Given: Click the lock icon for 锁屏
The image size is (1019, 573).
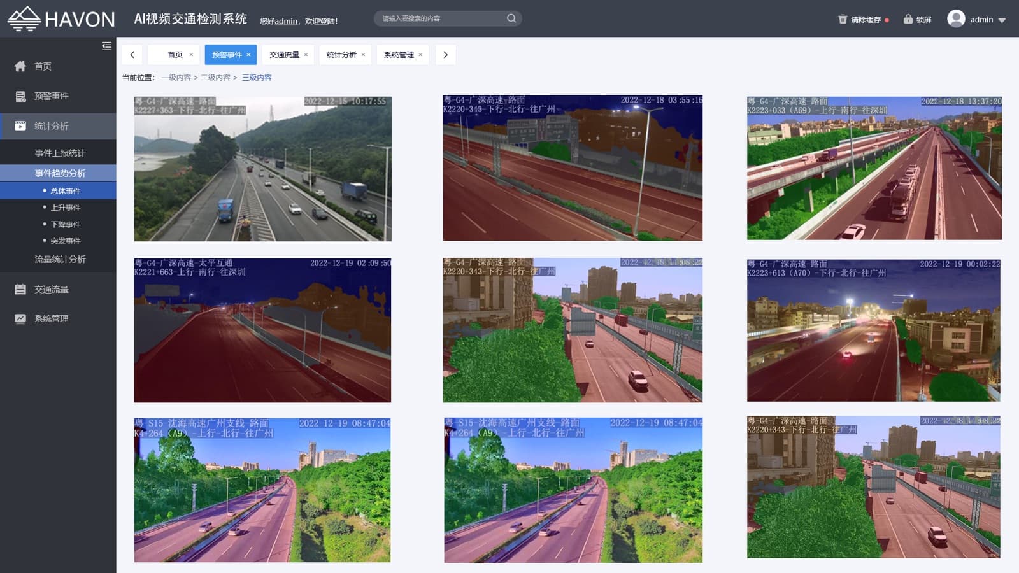Looking at the screenshot, I should coord(908,19).
